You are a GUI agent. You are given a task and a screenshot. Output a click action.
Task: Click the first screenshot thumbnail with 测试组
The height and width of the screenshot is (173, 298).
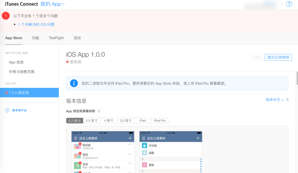point(102,153)
